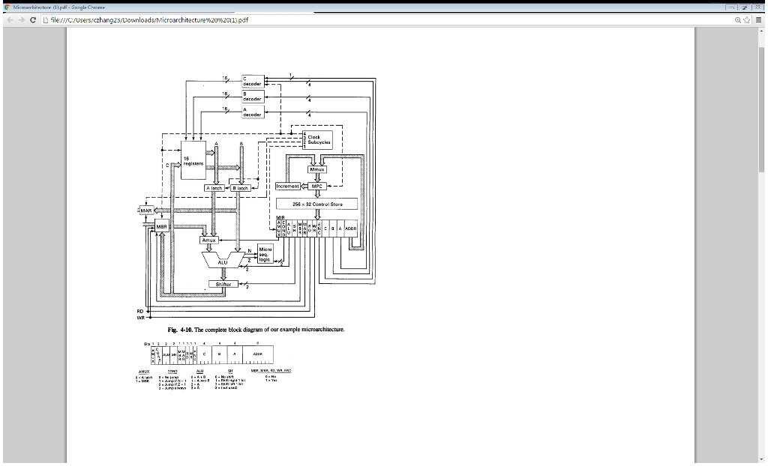Bookmark this page with the star
The width and height of the screenshot is (768, 466).
point(748,19)
